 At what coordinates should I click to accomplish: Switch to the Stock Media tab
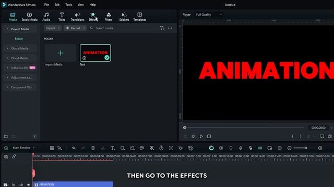tap(29, 17)
